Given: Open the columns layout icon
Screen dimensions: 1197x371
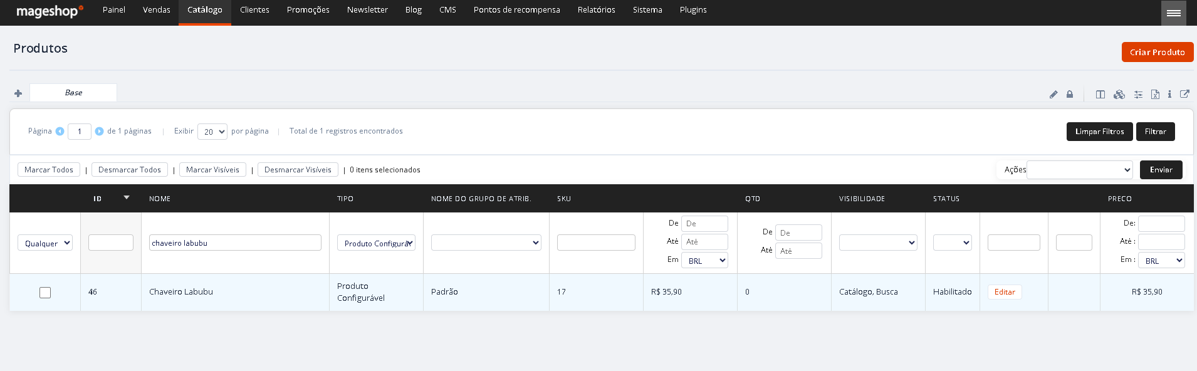Looking at the screenshot, I should 1100,95.
